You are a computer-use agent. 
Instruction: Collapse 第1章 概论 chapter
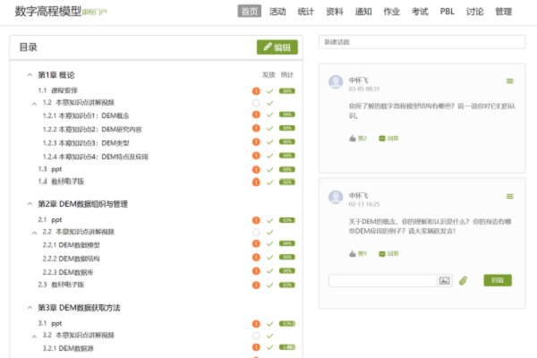[x=29, y=75]
